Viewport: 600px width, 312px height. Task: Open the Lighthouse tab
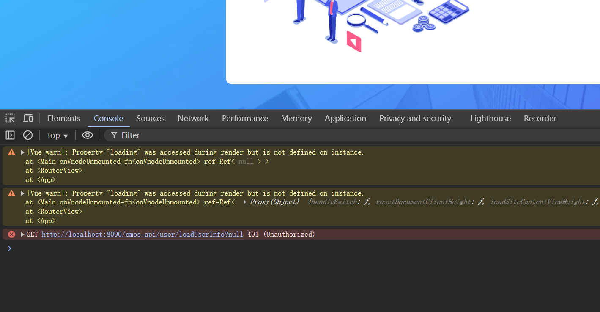(x=490, y=118)
